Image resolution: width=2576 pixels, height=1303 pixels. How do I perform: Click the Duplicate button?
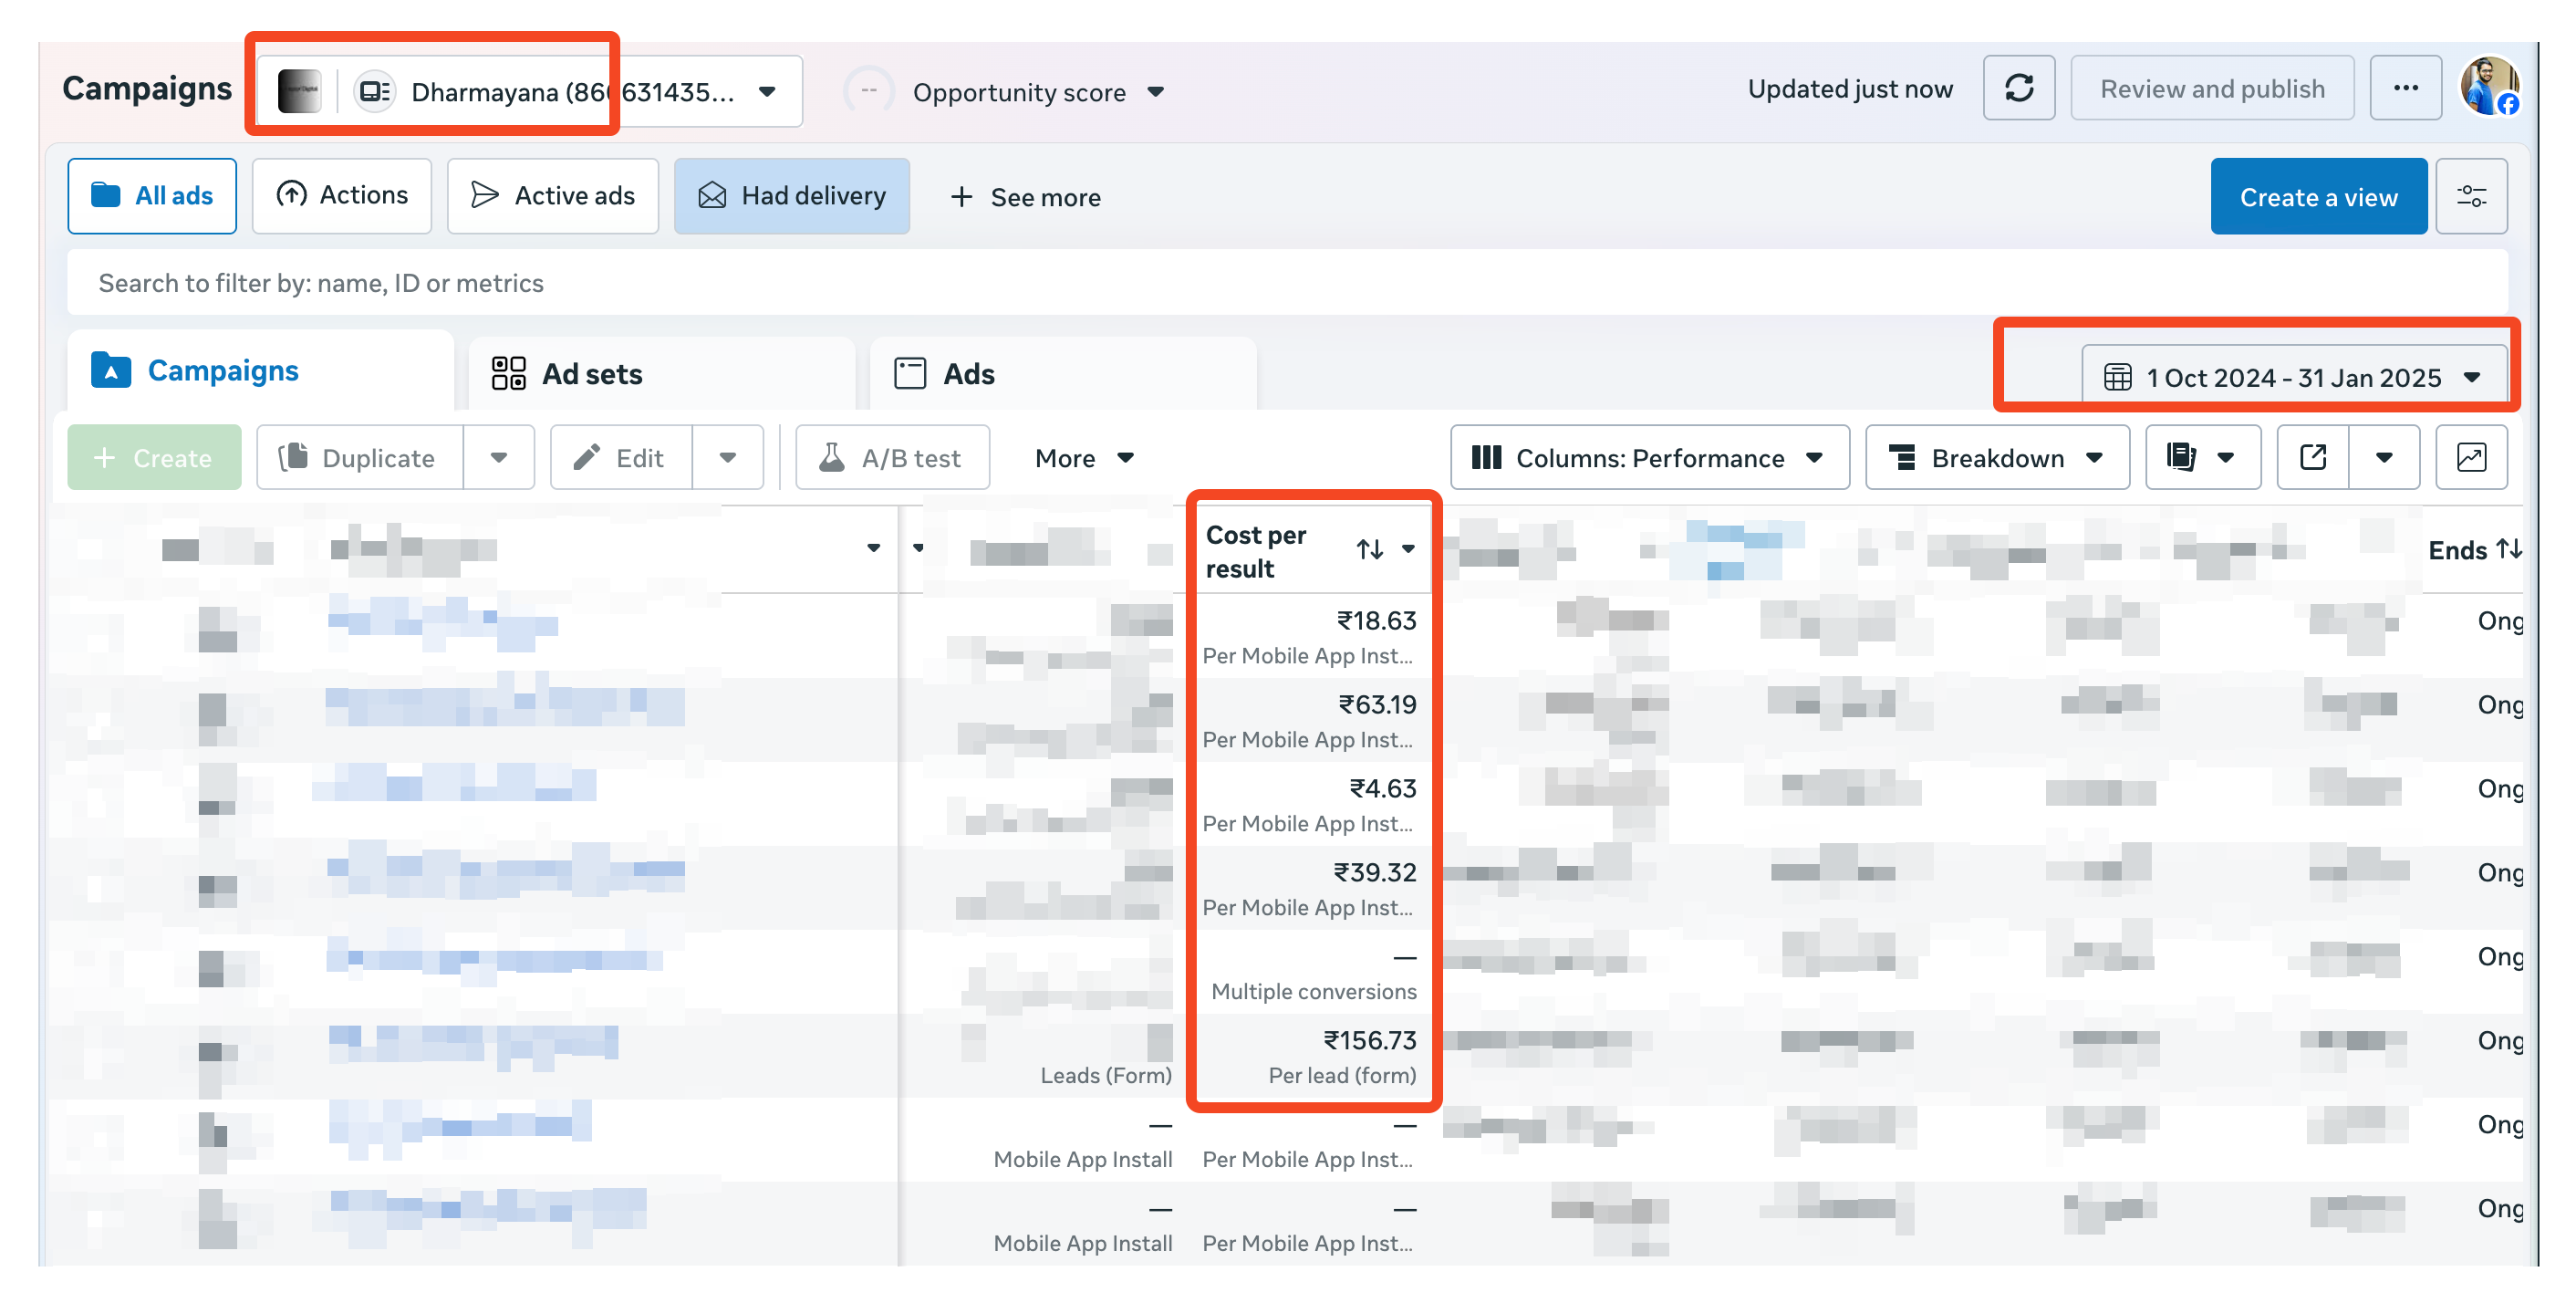[360, 458]
